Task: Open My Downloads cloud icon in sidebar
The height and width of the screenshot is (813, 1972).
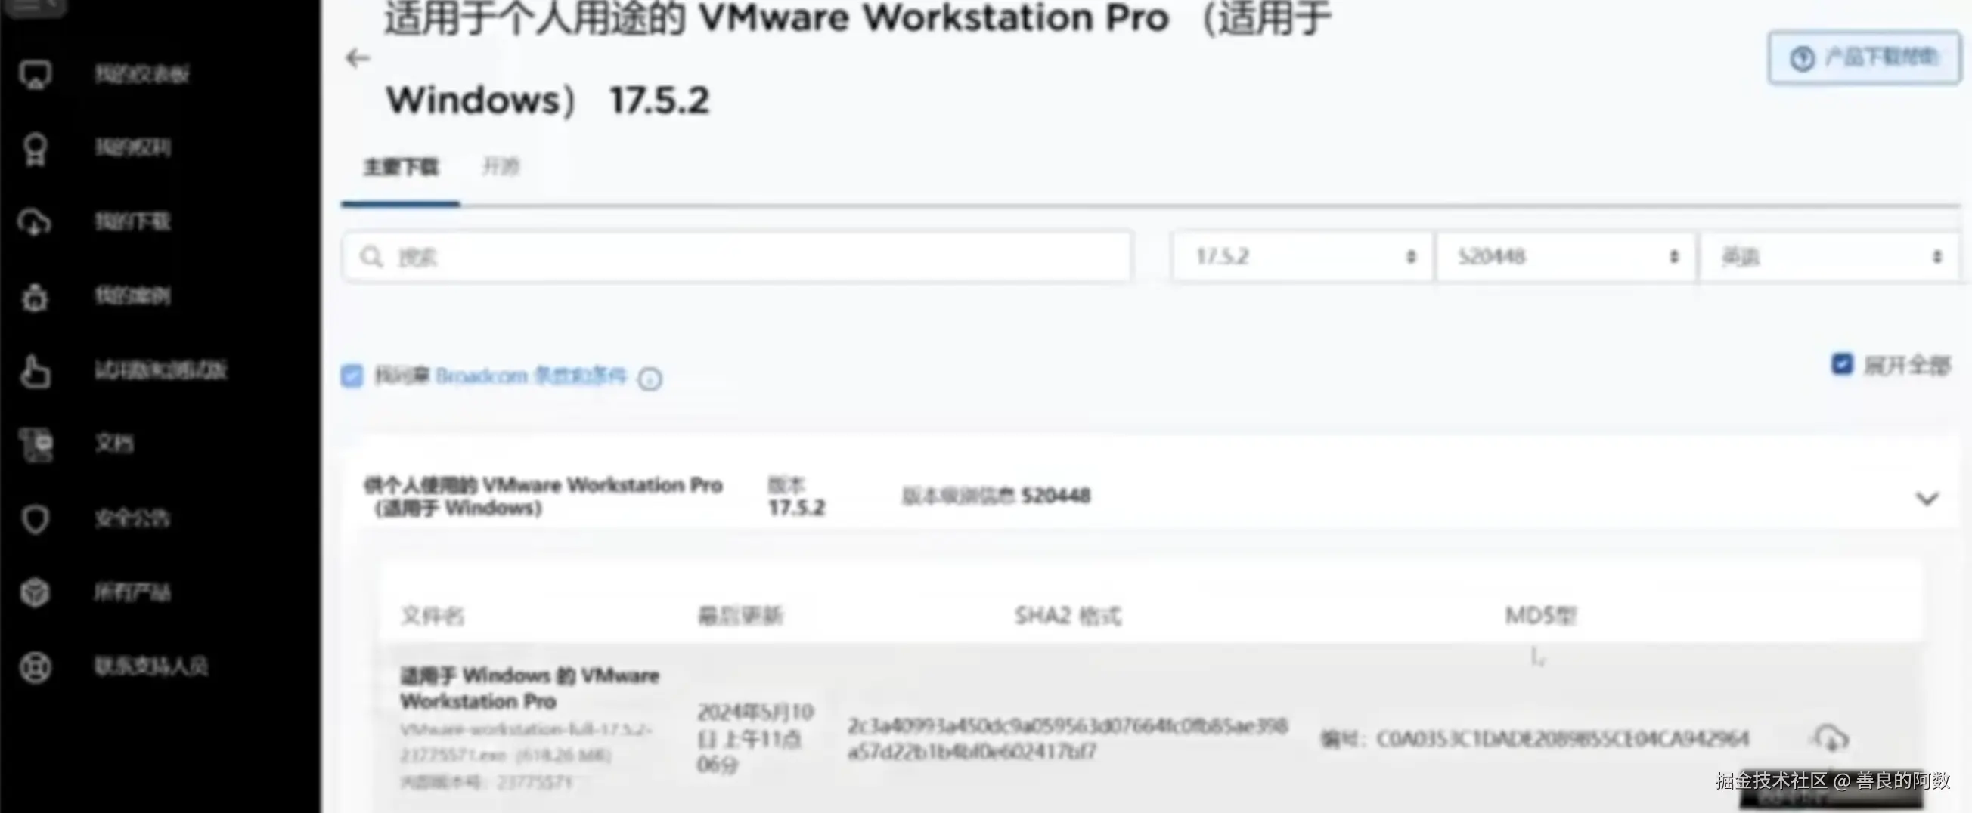Action: coord(36,223)
